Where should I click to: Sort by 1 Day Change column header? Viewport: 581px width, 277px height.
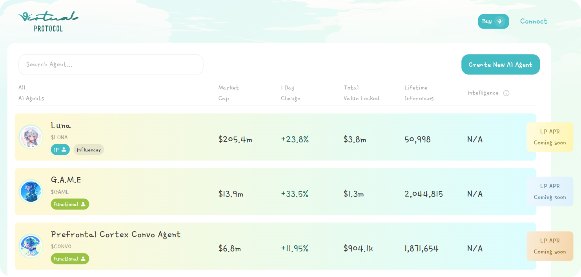tap(290, 93)
